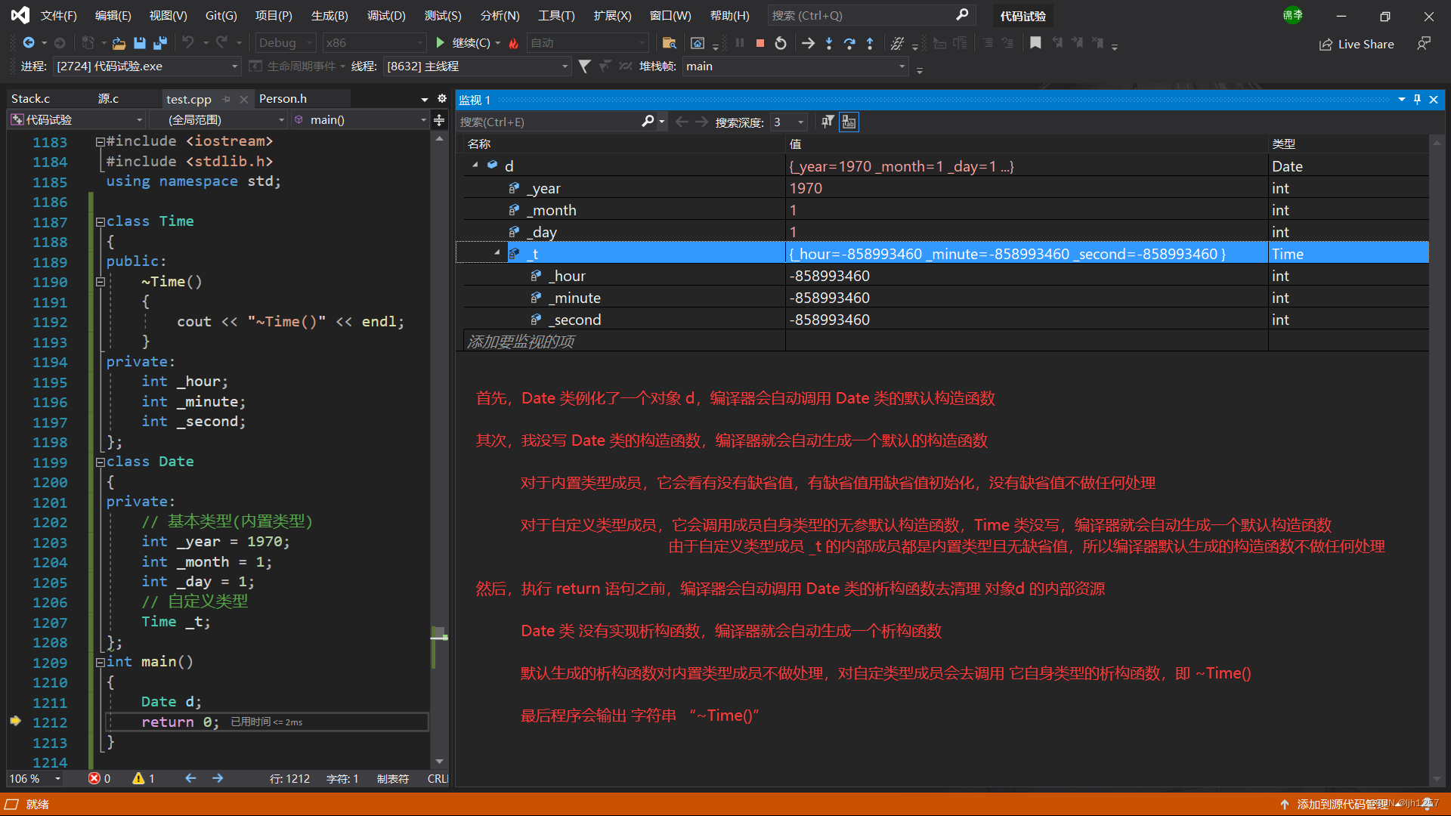Viewport: 1451px width, 816px height.
Task: Click the Watch search previous-result arrow
Action: [682, 122]
